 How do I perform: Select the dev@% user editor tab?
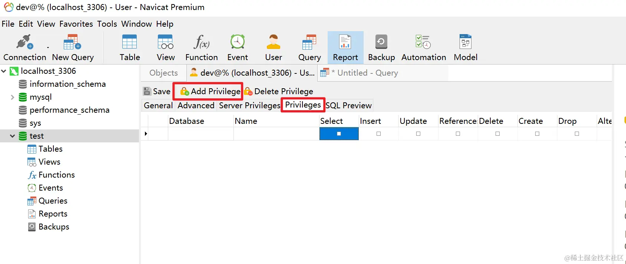[x=252, y=73]
